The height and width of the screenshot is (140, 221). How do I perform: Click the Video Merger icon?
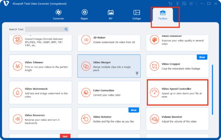(86, 66)
